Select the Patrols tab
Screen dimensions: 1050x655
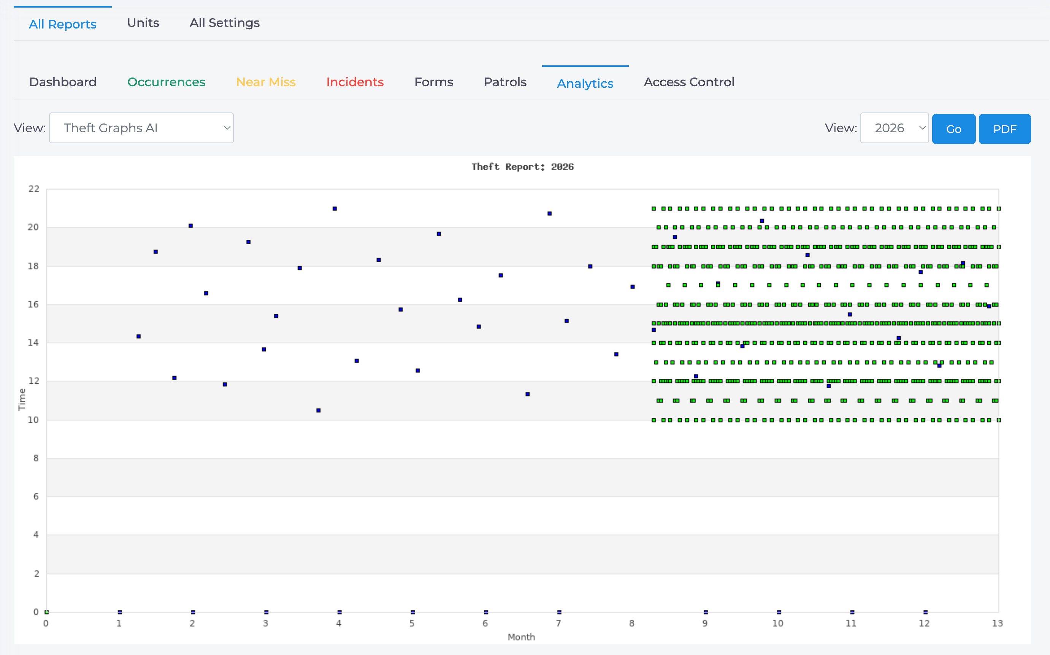pyautogui.click(x=505, y=82)
